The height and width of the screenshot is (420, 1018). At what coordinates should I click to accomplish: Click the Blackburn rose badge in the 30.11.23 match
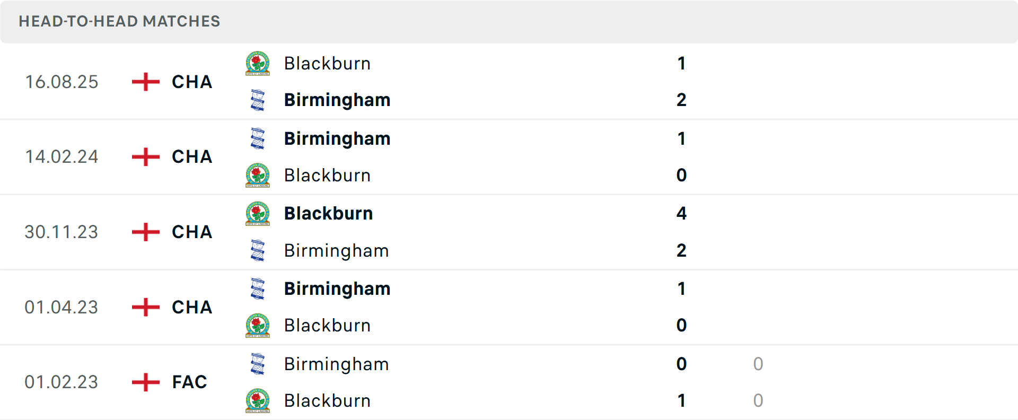pos(258,214)
